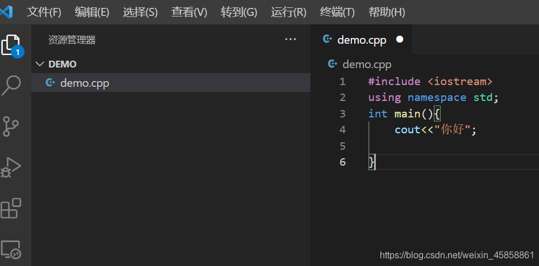The width and height of the screenshot is (539, 266).
Task: Click the C++ icon beside demo.cpp in explorer
Action: coord(50,82)
